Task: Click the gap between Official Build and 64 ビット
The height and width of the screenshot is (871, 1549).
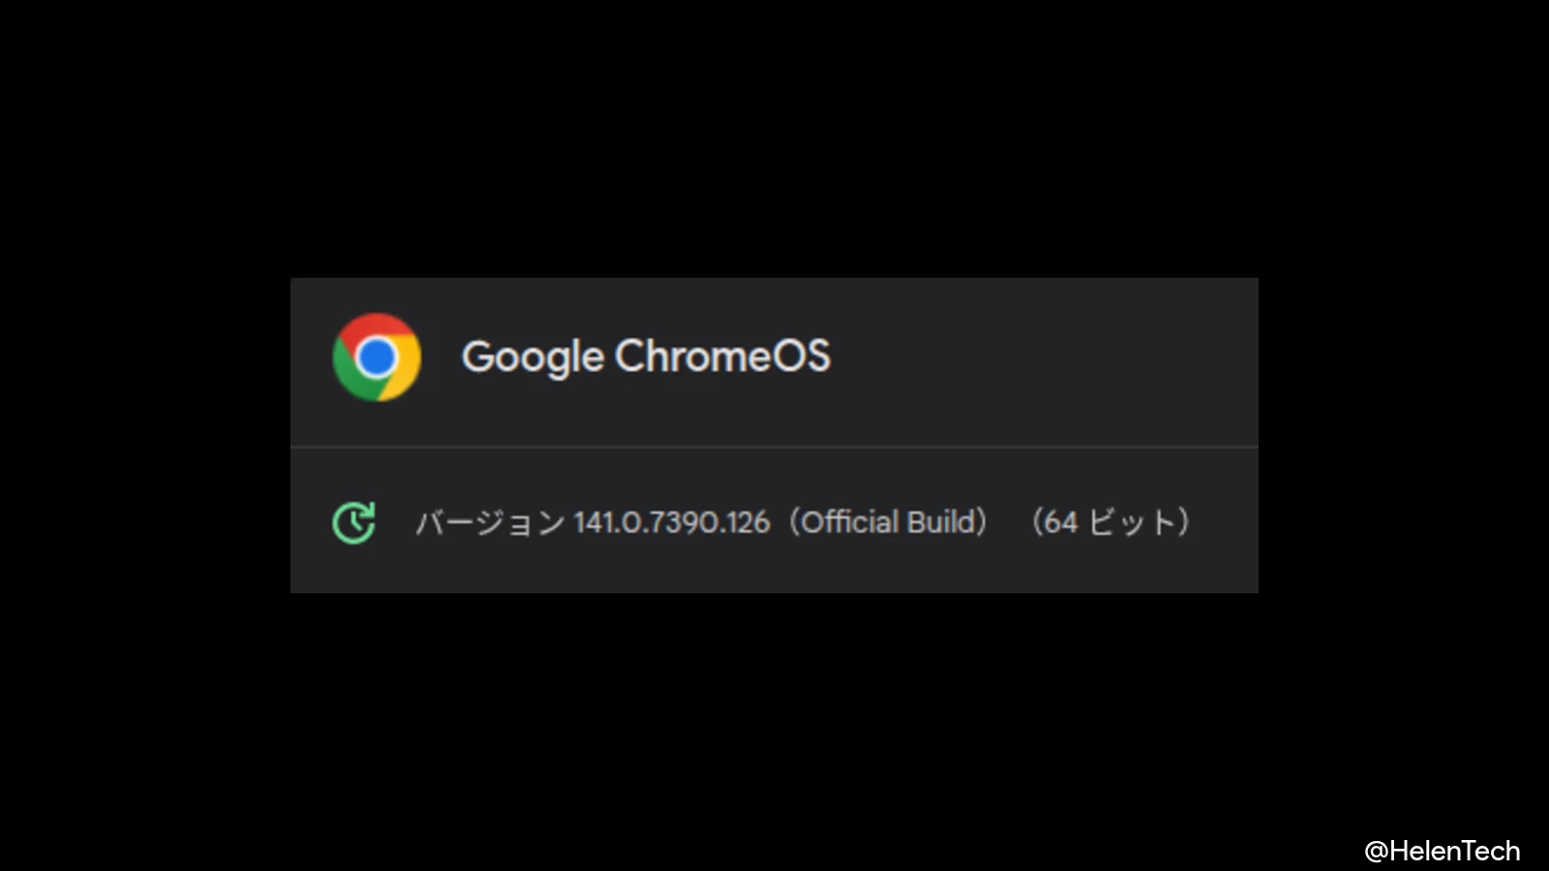Action: (1009, 523)
